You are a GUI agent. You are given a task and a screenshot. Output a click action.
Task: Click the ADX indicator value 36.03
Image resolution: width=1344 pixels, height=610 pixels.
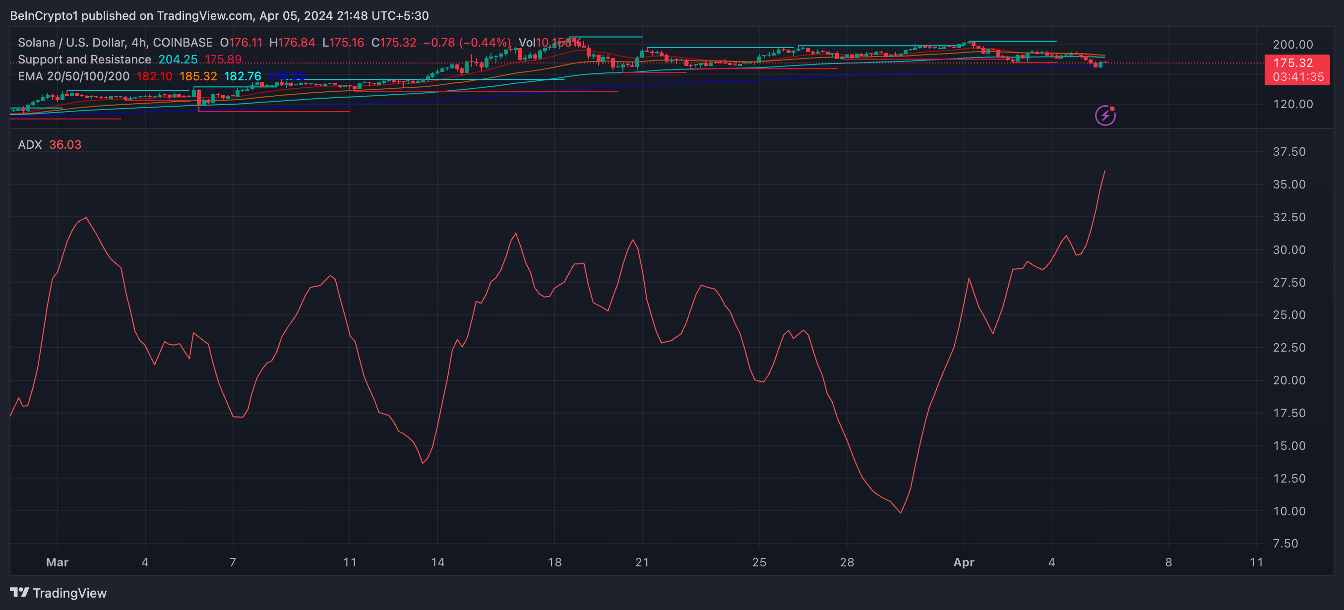(65, 144)
